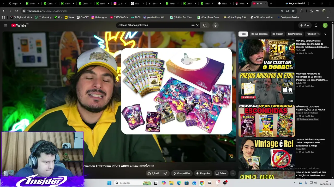The height and width of the screenshot is (187, 334).
Task: Like the video with thumbs up
Action: (153, 173)
